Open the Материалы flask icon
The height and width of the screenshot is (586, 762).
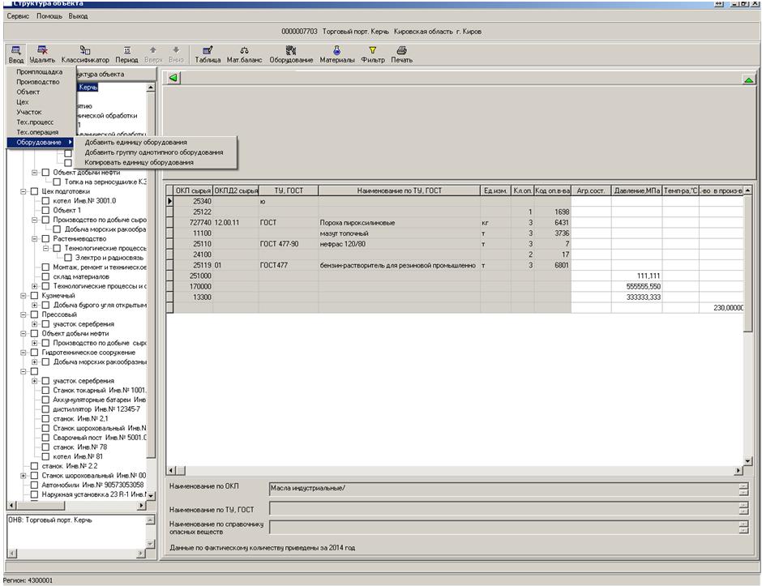pos(336,50)
